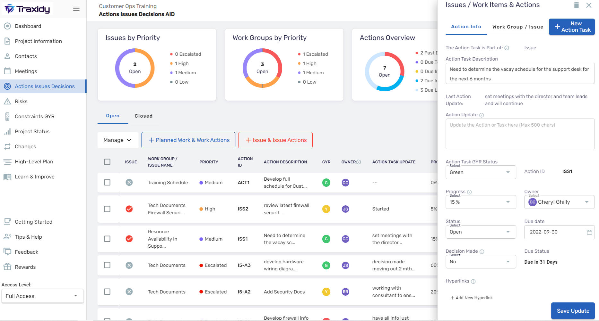This screenshot has width=599, height=321.
Task: Click the New Action Task button
Action: point(572,27)
